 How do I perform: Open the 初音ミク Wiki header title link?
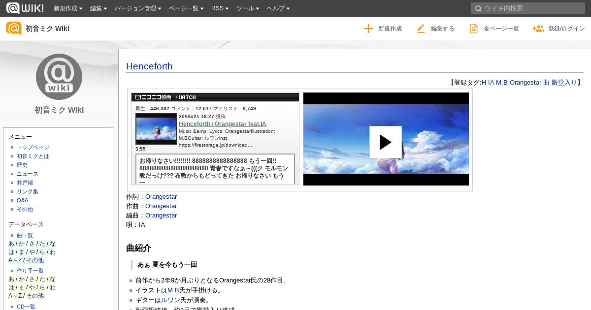point(47,29)
